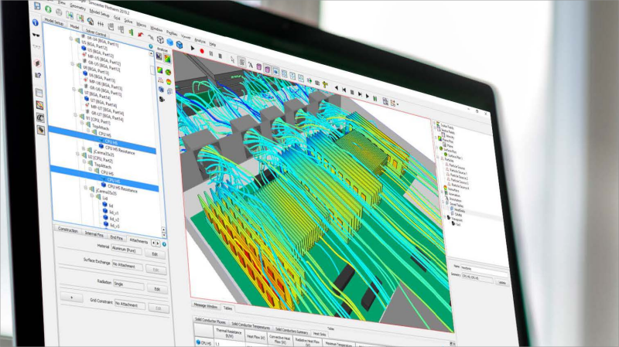This screenshot has height=347, width=619.
Task: Click the dark sunglasses icon in left sidebar
Action: coord(36,35)
